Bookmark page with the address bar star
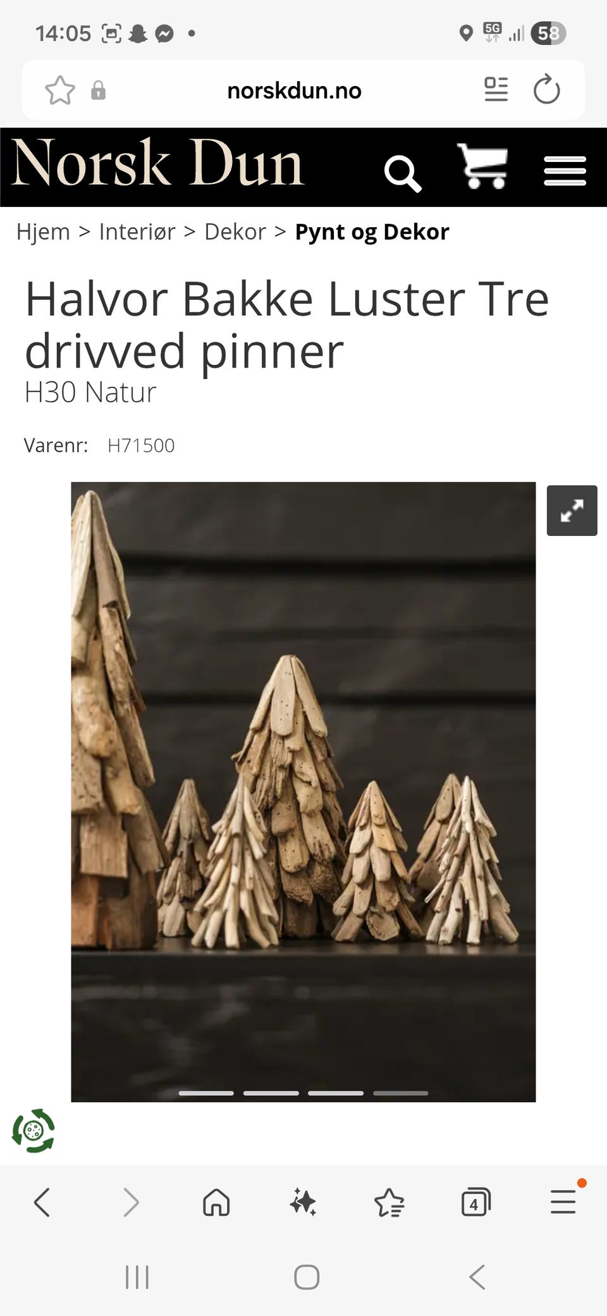607x1316 pixels. point(60,90)
